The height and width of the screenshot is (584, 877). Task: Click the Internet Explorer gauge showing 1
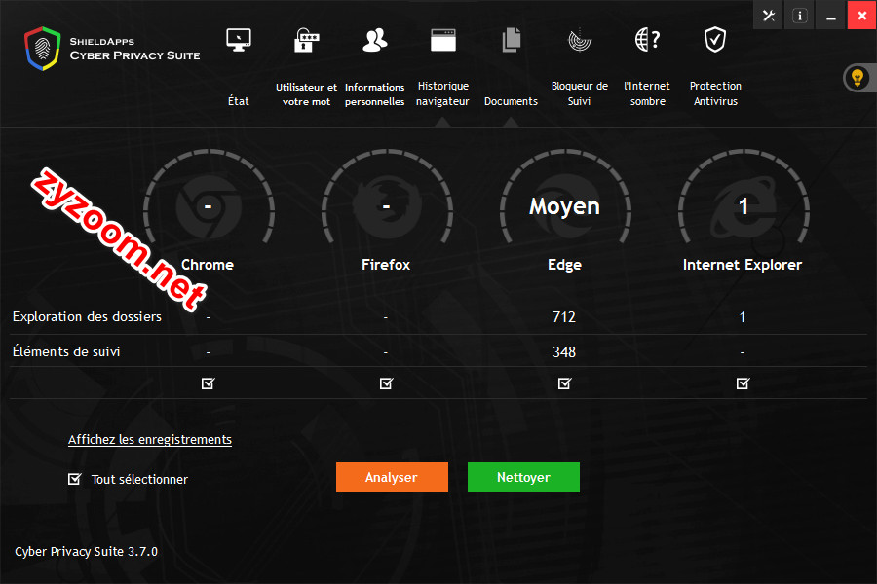pos(744,197)
